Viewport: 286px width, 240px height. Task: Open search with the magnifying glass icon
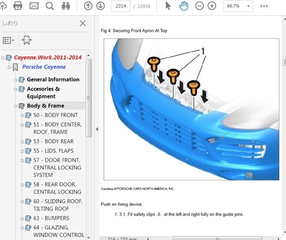pos(50,6)
